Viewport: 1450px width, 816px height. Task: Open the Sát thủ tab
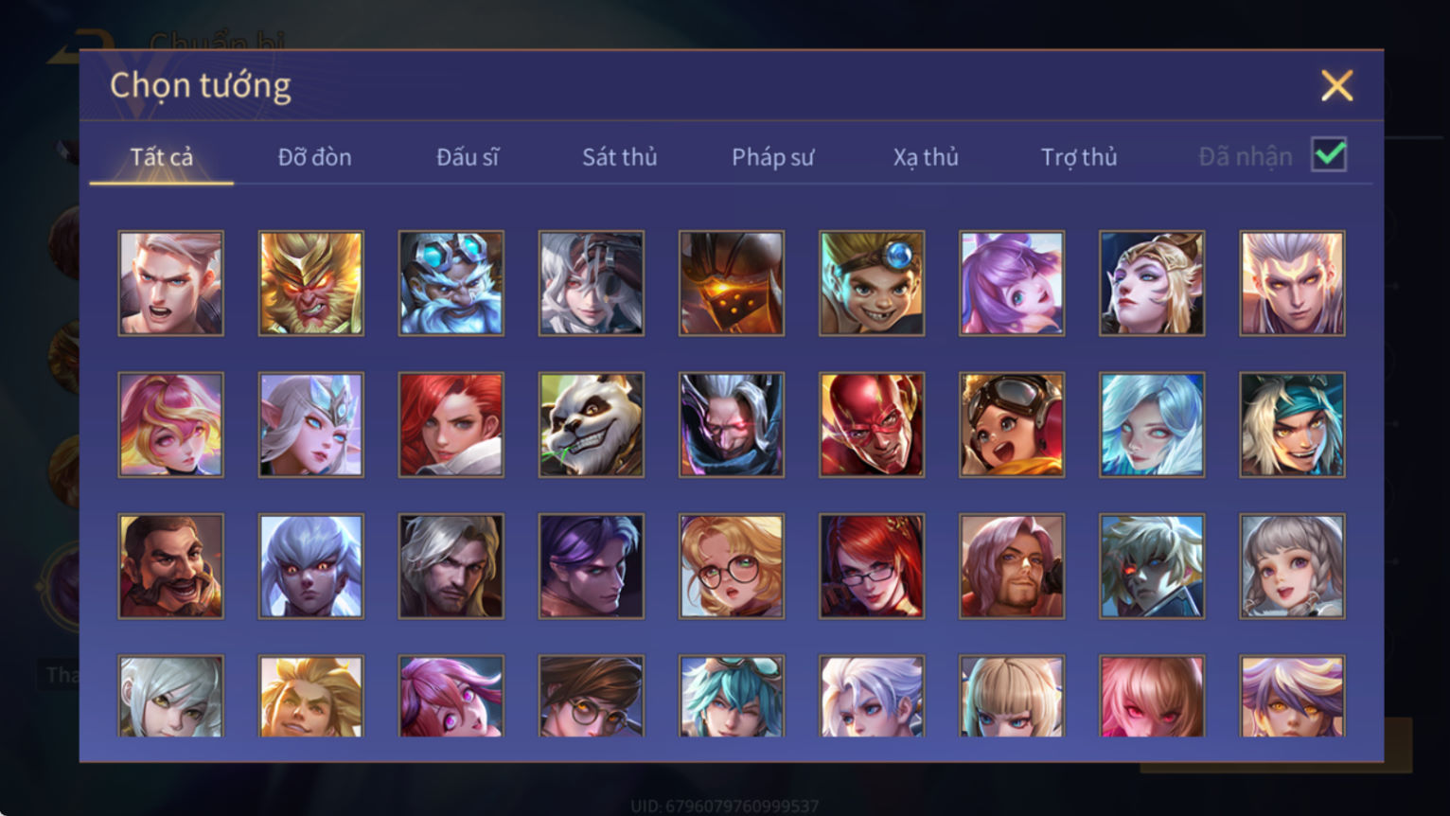click(620, 157)
